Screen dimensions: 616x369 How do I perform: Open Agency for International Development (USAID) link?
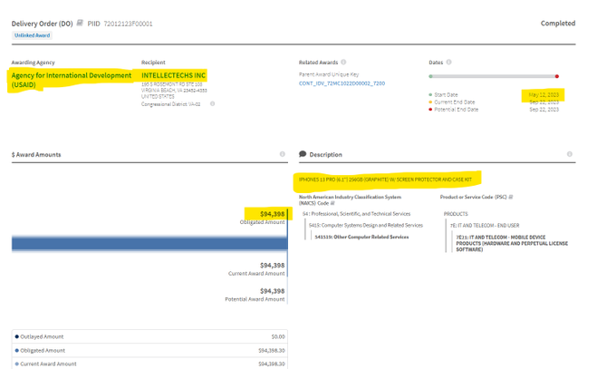pos(71,80)
